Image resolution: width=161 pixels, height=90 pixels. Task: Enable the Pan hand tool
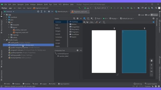pos(151,60)
